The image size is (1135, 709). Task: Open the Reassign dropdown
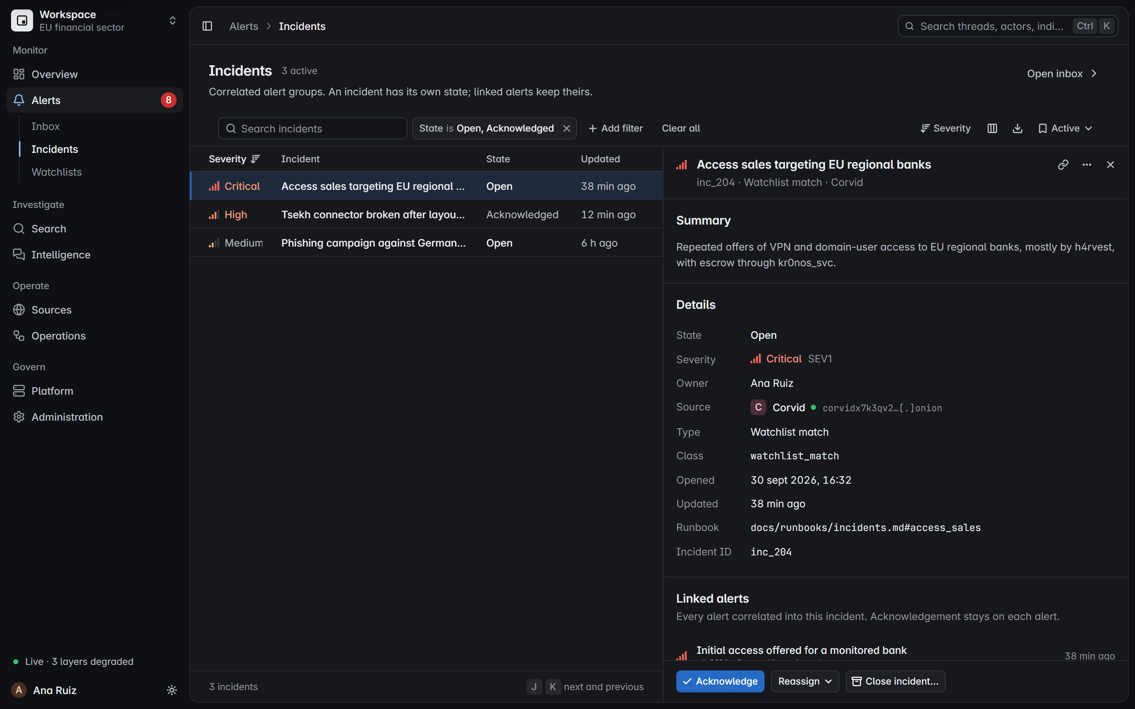(x=805, y=681)
